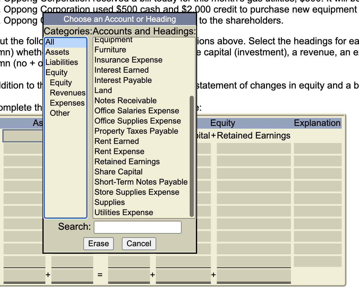Screen dimensions: 359x295
Task: Click the first Retained Earnings amount cell
Action: [254, 148]
